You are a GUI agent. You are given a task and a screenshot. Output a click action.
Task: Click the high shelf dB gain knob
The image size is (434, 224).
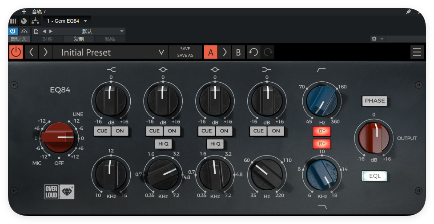pos(111,100)
